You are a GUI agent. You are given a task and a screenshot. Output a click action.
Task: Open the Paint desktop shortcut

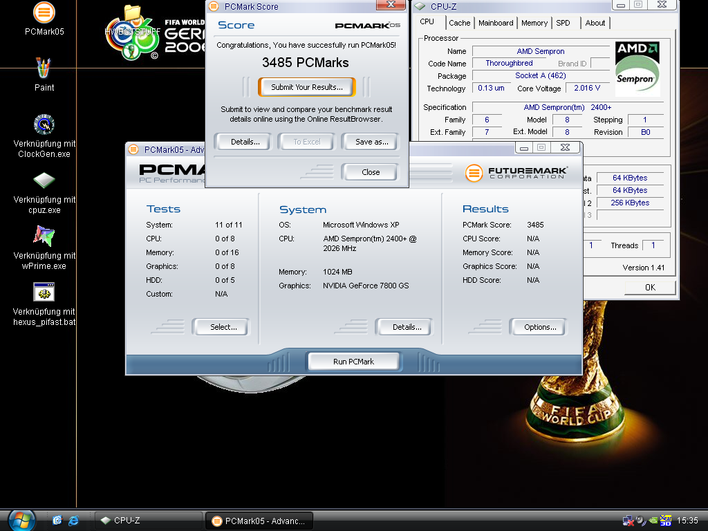click(x=44, y=68)
